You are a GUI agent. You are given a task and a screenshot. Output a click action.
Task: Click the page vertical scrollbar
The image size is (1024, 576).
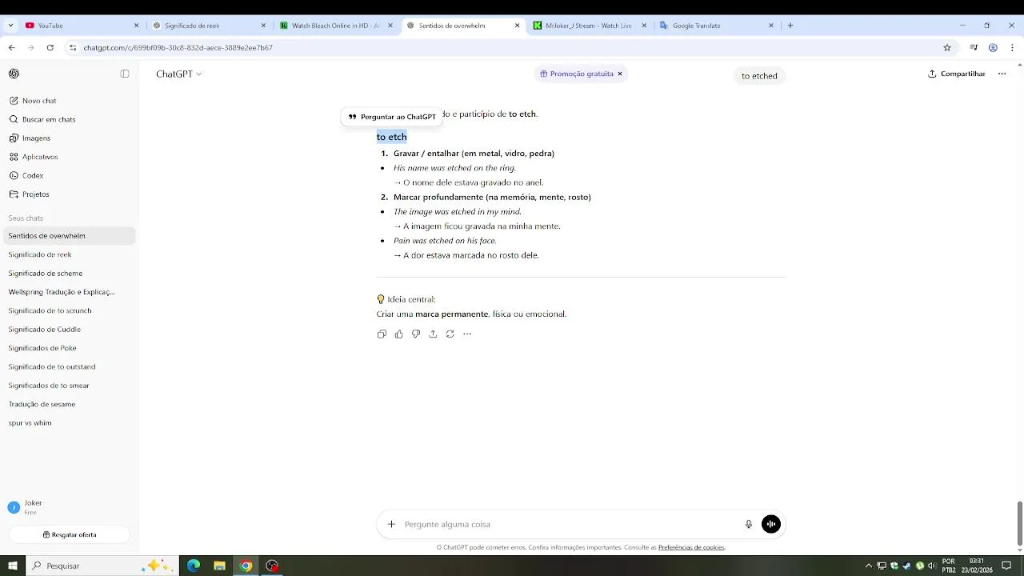[1019, 523]
